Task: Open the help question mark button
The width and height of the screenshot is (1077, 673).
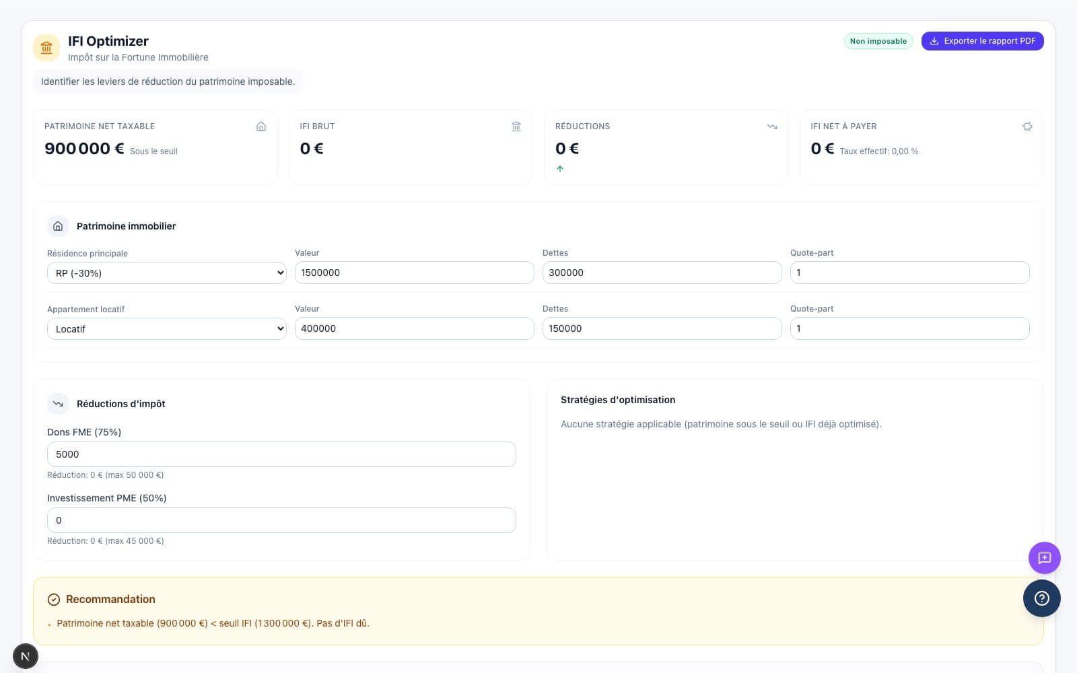Action: tap(1041, 598)
